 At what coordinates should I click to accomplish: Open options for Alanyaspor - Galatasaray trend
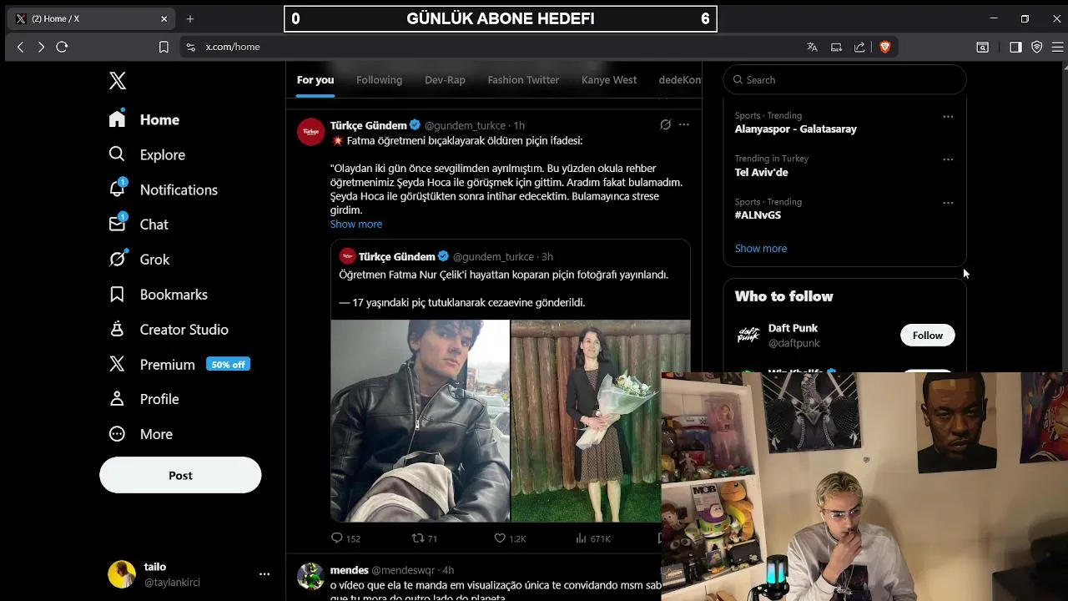[x=948, y=117]
